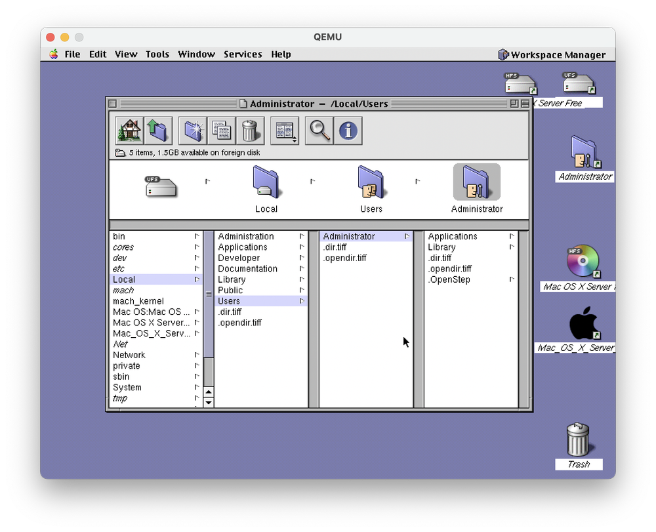Image resolution: width=656 pixels, height=532 pixels.
Task: Select the Users folder icon in path
Action: (x=371, y=183)
